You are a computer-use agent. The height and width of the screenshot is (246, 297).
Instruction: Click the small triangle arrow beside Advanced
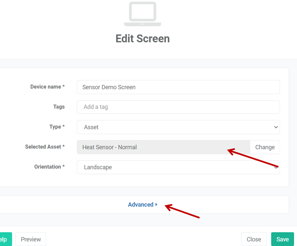click(x=156, y=205)
